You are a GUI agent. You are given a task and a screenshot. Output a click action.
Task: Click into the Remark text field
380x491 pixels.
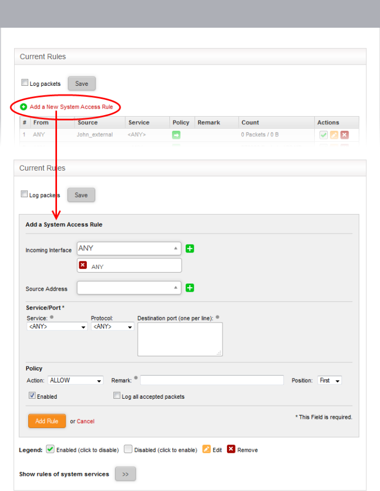coord(212,380)
